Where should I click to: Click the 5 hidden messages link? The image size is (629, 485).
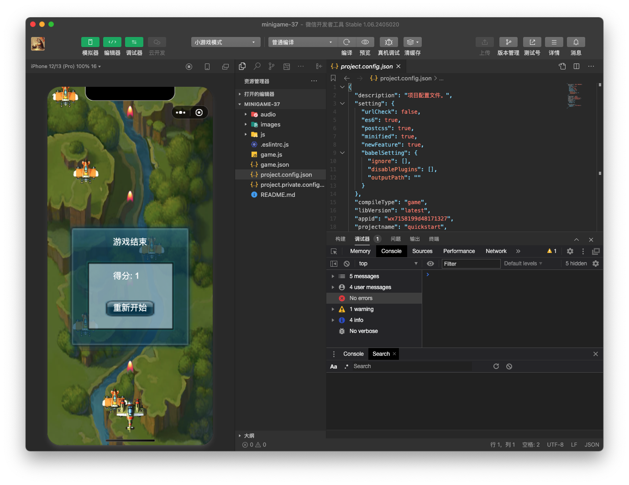pyautogui.click(x=576, y=263)
